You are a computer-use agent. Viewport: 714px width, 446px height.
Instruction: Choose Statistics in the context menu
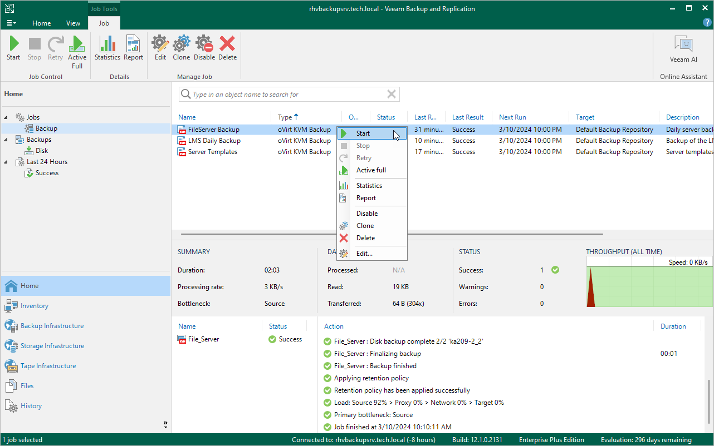372,186
